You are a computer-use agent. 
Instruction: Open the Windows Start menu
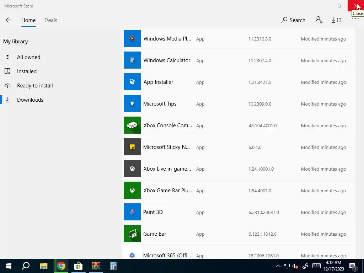pos(9,266)
